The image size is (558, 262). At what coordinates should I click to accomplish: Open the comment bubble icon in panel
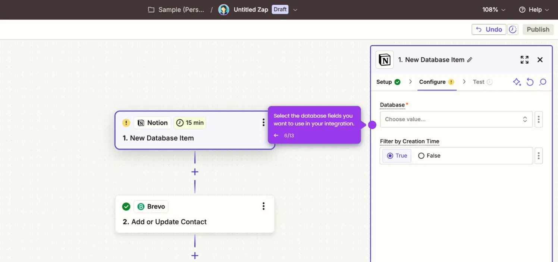(543, 82)
